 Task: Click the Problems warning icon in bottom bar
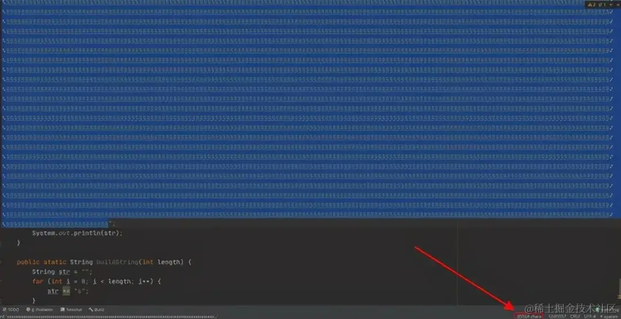28,309
